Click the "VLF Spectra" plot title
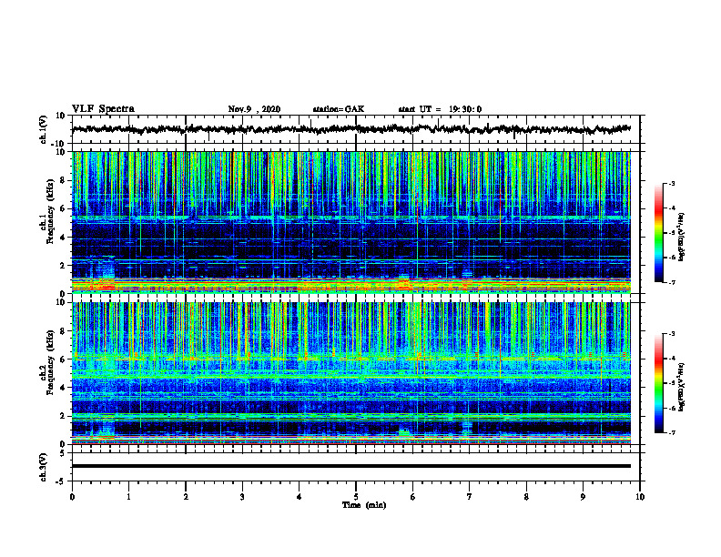The height and width of the screenshot is (557, 721). [x=103, y=109]
